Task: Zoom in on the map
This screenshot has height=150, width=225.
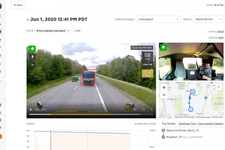Action: [x=164, y=88]
